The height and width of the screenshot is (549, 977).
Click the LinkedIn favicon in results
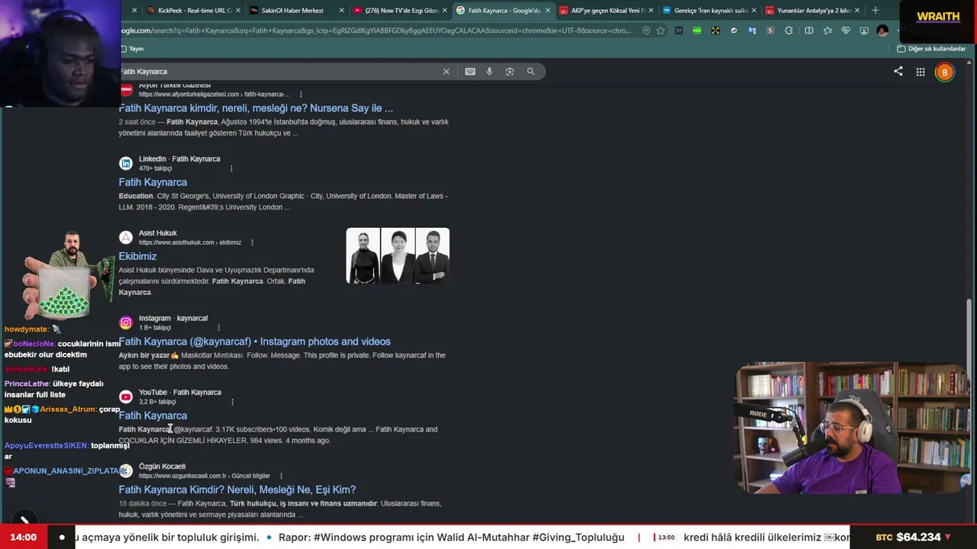click(x=126, y=163)
